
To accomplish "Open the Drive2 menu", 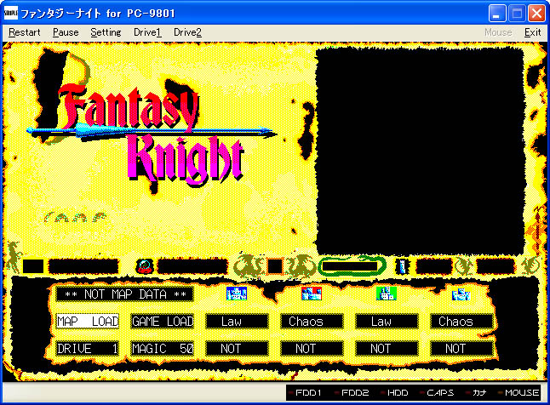I will (187, 32).
